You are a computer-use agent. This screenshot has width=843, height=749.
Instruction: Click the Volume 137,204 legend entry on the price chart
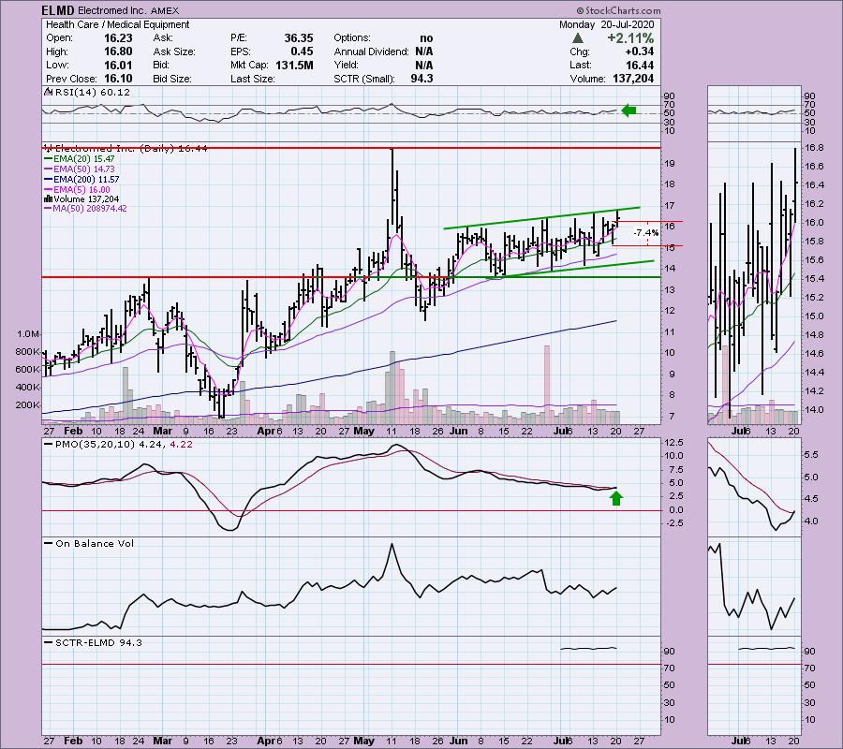pos(85,199)
